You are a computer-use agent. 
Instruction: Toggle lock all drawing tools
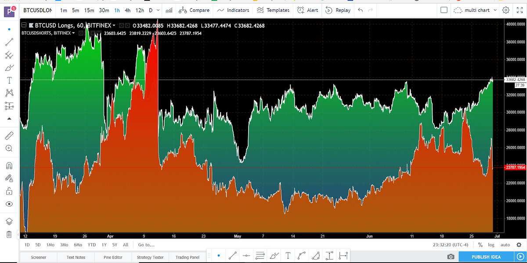9,191
